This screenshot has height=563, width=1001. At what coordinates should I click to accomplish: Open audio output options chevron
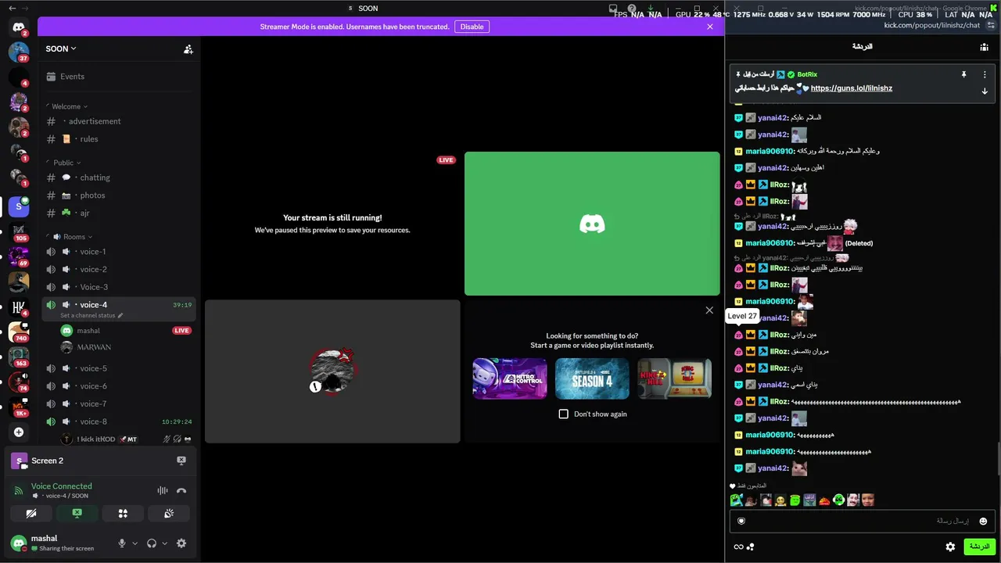[164, 543]
